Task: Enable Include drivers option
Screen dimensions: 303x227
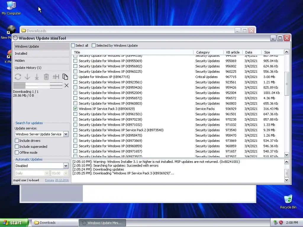Action: [x=17, y=140]
